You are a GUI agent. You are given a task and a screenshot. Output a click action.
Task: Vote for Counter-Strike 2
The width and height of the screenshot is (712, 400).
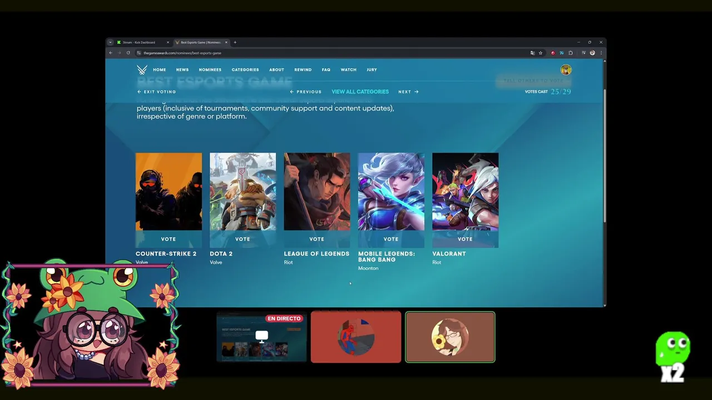coord(169,239)
